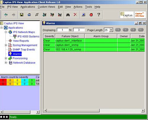Go to first page of alarms
This screenshot has width=148, height=120.
[118, 30]
